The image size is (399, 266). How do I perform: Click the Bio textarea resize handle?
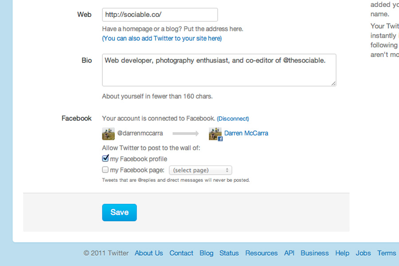point(333,83)
